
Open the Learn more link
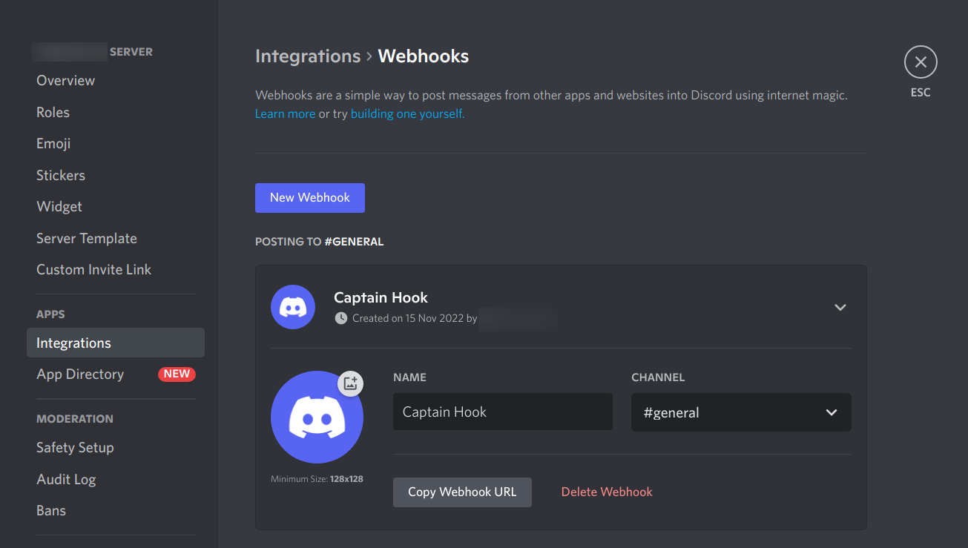point(285,113)
